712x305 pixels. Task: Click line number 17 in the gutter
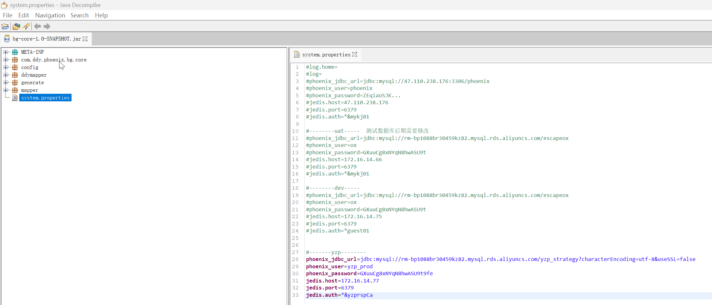[x=295, y=181]
